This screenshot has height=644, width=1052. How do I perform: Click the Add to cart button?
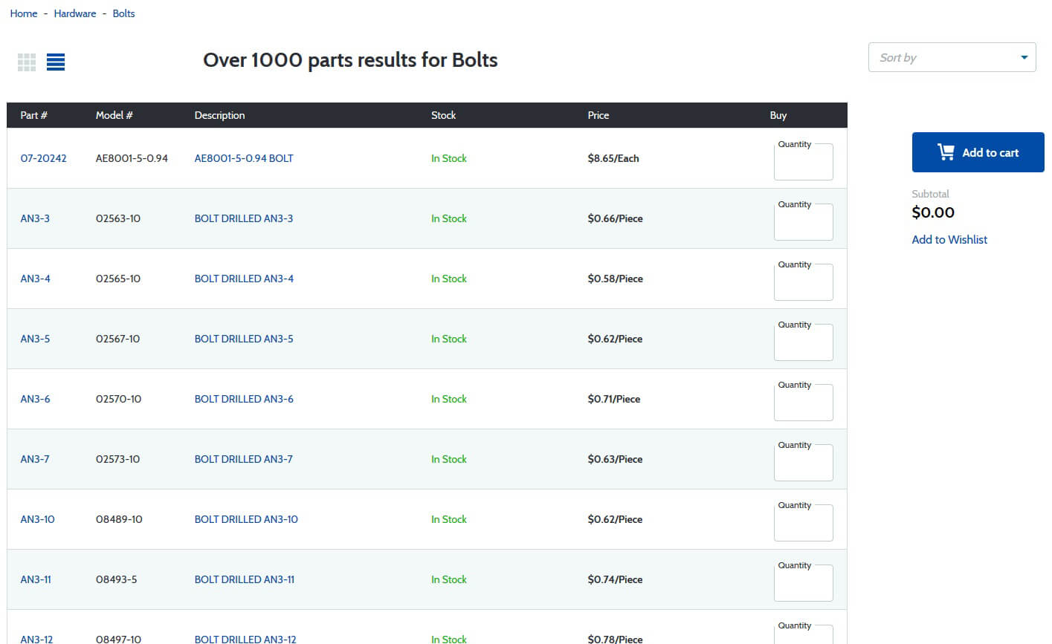pyautogui.click(x=978, y=152)
